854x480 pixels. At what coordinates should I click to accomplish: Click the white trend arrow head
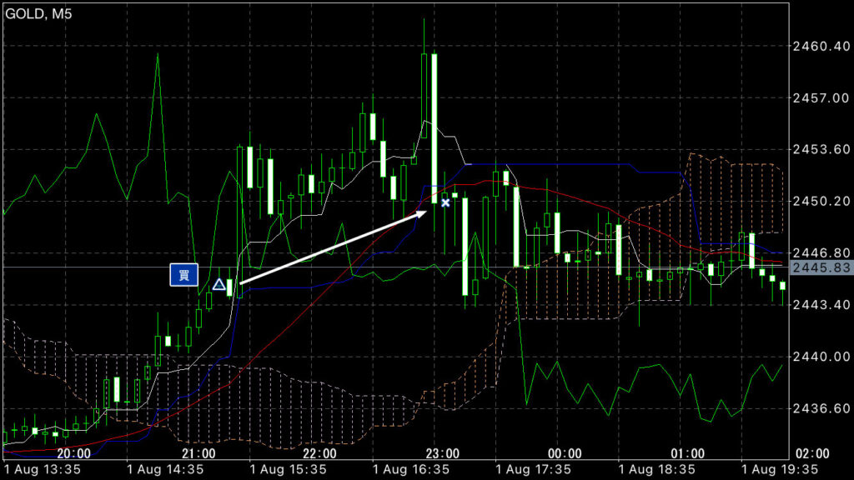419,213
